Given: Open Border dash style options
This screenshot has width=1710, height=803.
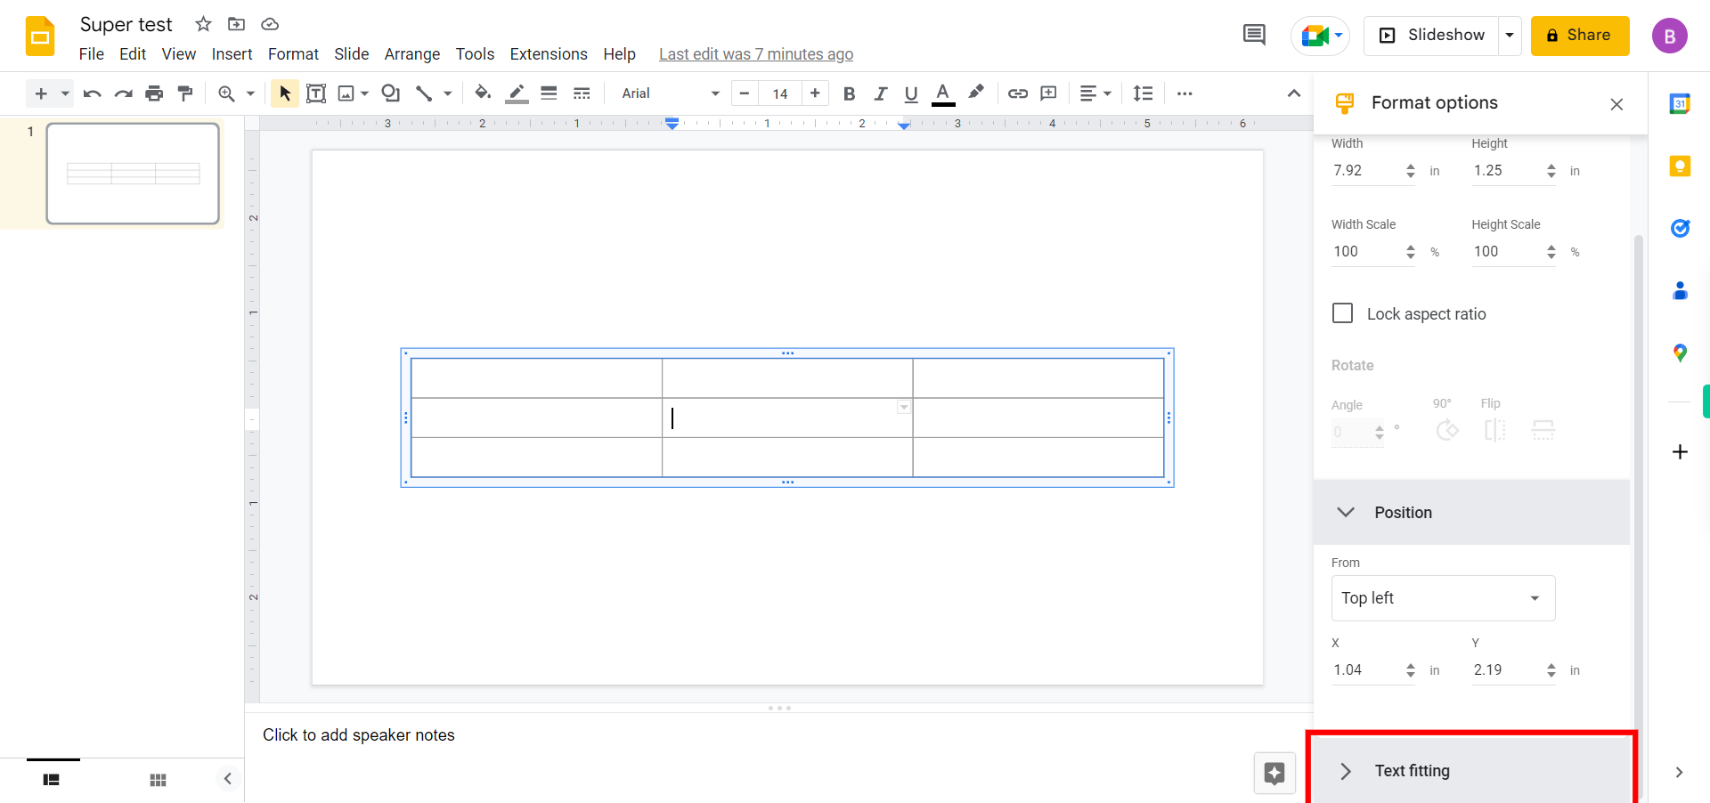Looking at the screenshot, I should click(582, 93).
